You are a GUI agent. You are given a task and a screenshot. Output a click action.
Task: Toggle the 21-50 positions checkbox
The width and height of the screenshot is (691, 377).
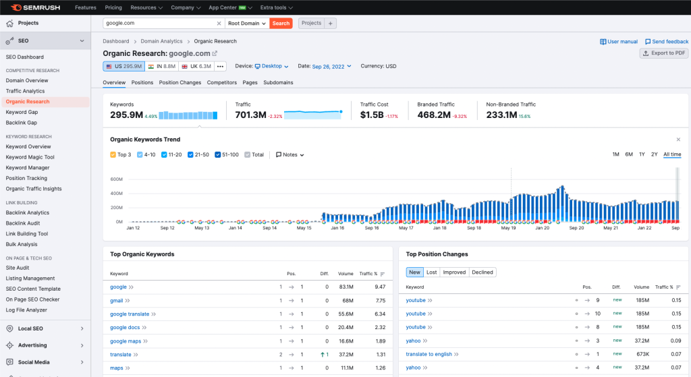point(190,154)
